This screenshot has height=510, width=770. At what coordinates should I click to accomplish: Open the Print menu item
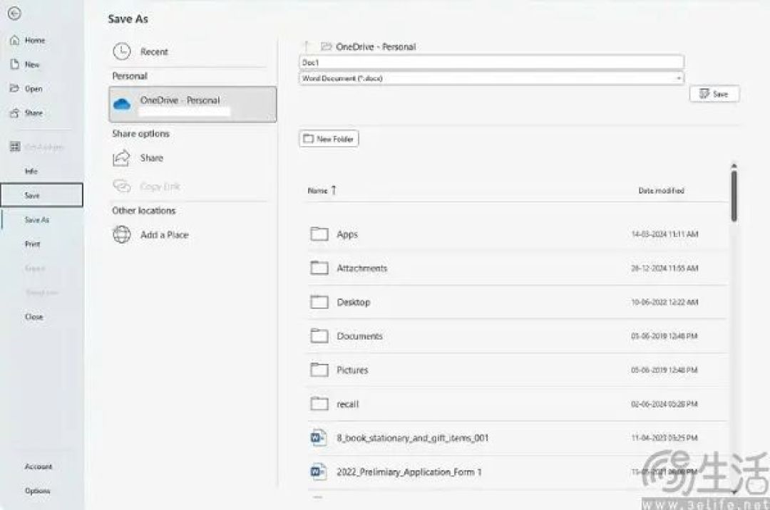point(32,244)
